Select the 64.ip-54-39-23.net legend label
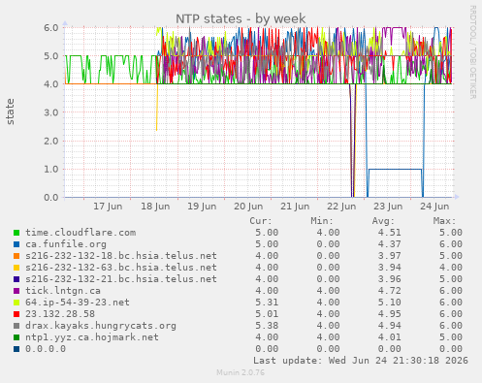This screenshot has width=482, height=383. [x=78, y=303]
